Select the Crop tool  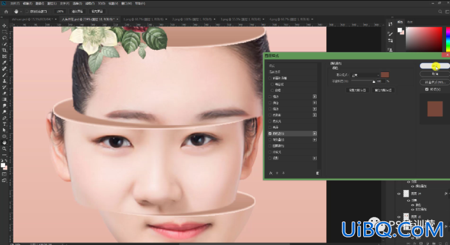(x=4, y=50)
